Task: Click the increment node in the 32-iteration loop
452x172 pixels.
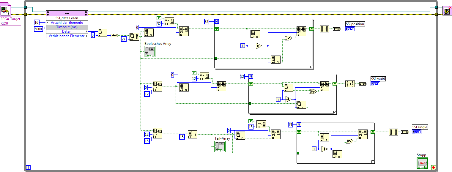Action: (259, 46)
